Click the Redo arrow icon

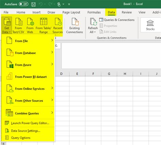pos(50,4)
